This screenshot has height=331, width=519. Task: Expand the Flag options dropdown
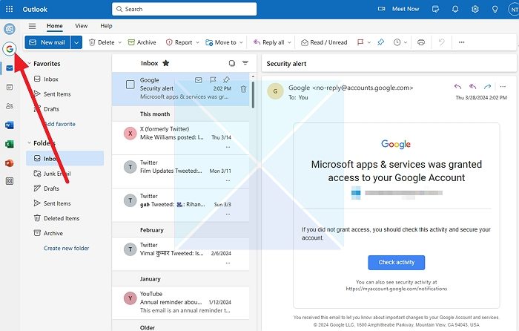[369, 42]
